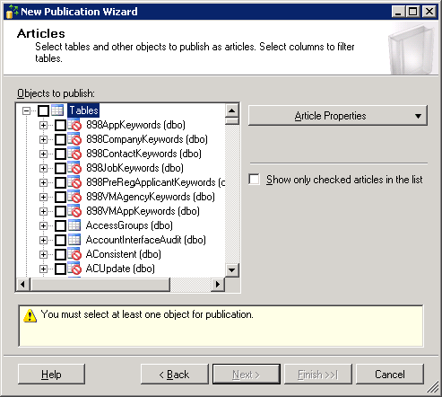
Task: Select the Tables tree label
Action: click(x=83, y=110)
